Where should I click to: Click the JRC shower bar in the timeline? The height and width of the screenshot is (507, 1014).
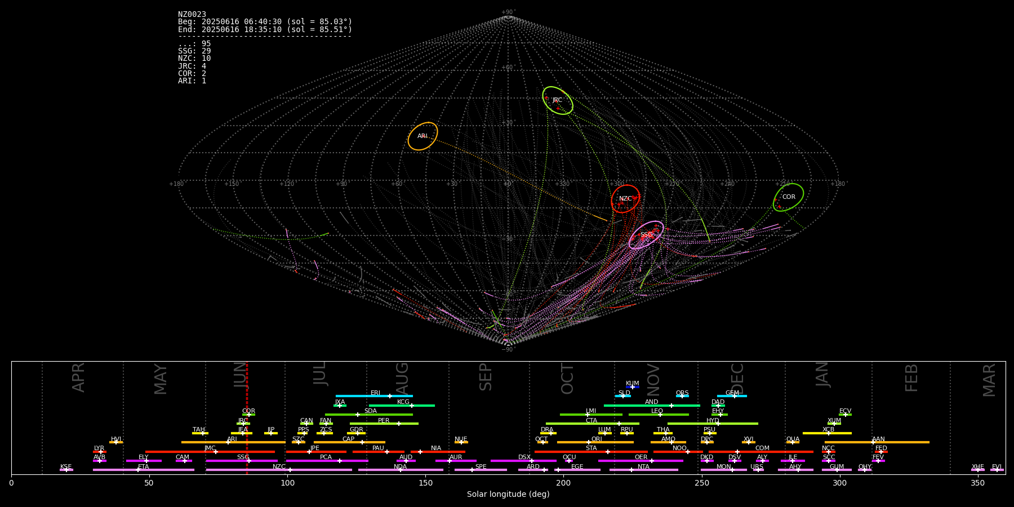pyautogui.click(x=243, y=424)
